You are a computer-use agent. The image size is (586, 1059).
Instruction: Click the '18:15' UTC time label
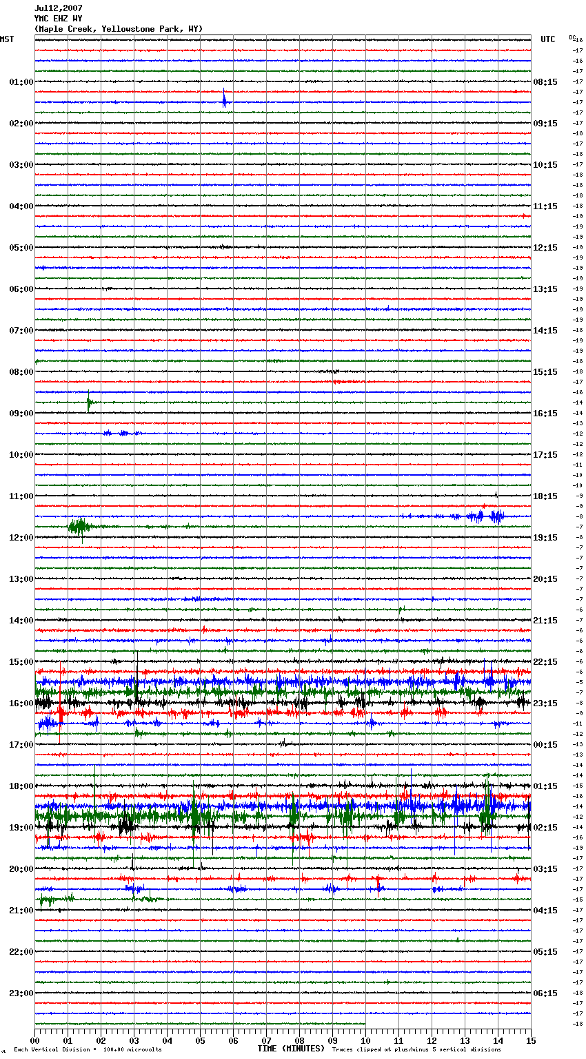tap(545, 496)
